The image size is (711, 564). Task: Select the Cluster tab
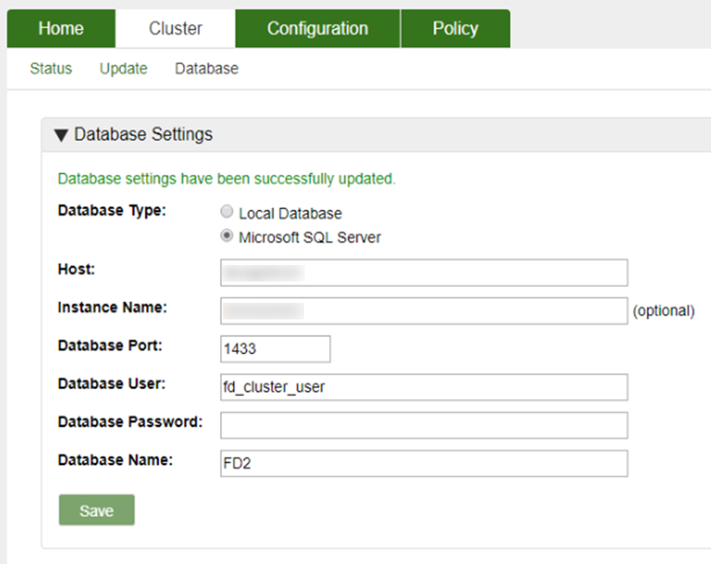point(175,28)
